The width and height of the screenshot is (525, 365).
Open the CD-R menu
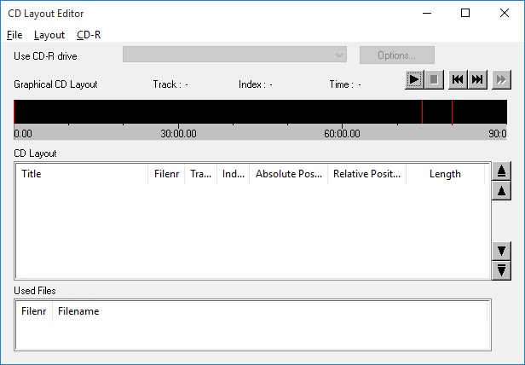(89, 35)
